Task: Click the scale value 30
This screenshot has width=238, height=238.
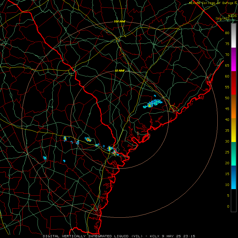Action: [227, 141]
